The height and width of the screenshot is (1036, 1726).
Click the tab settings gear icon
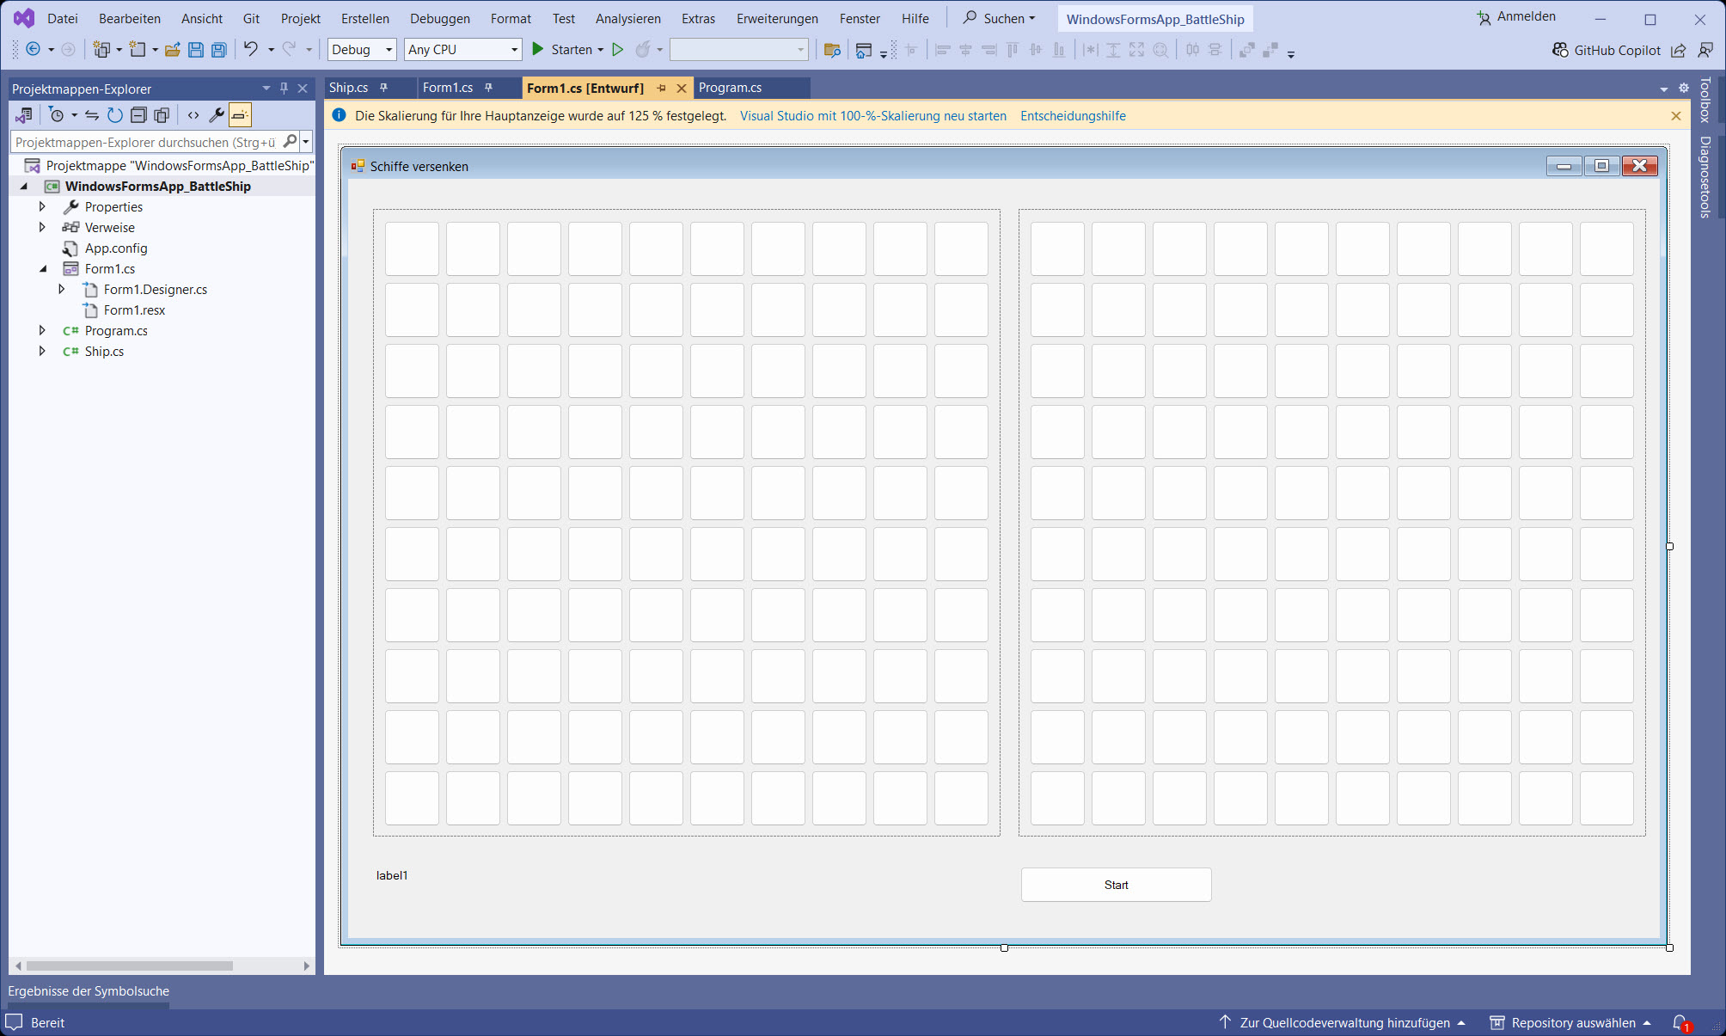1684,88
